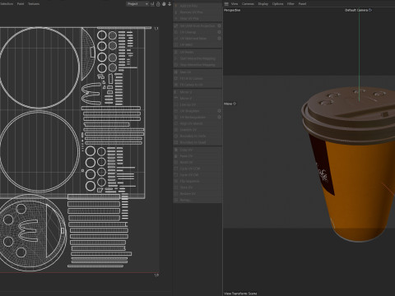This screenshot has height=296, width=395.
Task: Click Boundary to Quad
Action: (x=197, y=142)
